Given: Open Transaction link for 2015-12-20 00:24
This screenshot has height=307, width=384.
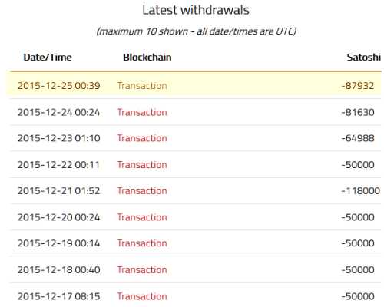Looking at the screenshot, I should coord(142,217).
